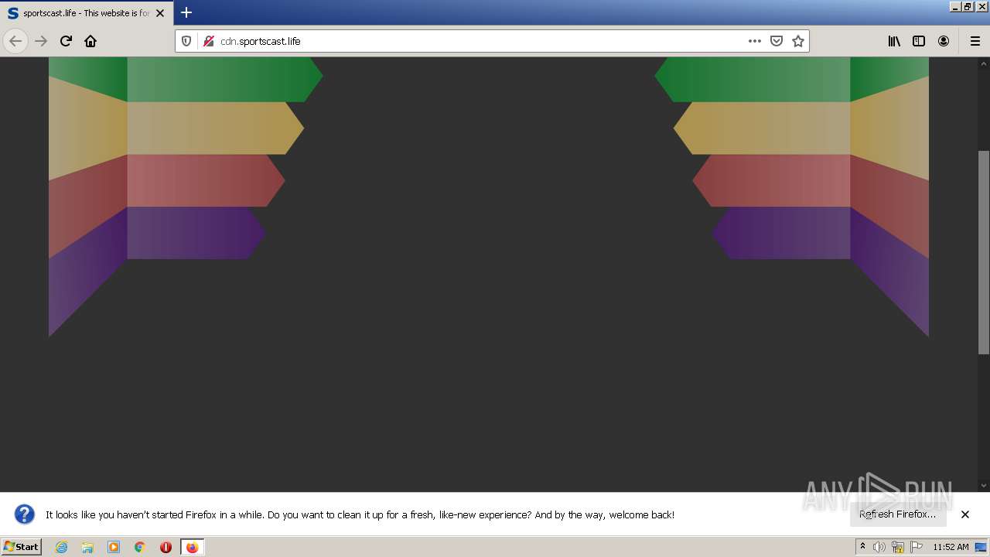This screenshot has width=990, height=557.
Task: Click the notification bar question mark icon
Action: pyautogui.click(x=25, y=514)
